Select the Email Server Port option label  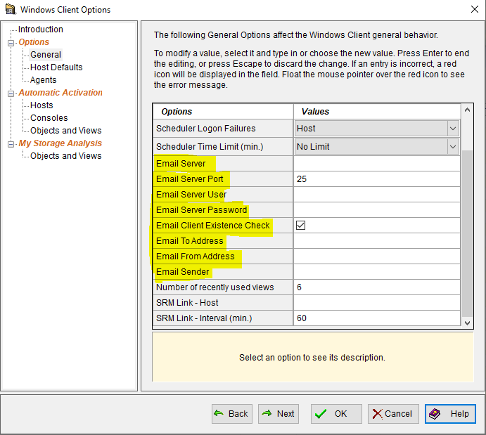click(189, 179)
